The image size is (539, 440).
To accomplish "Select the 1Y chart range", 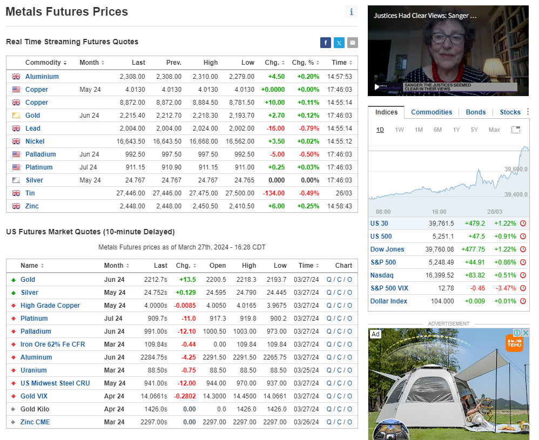I will [x=456, y=130].
